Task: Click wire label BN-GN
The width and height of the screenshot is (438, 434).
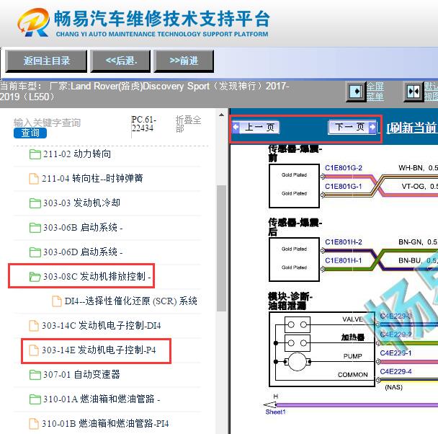Action: 411,242
